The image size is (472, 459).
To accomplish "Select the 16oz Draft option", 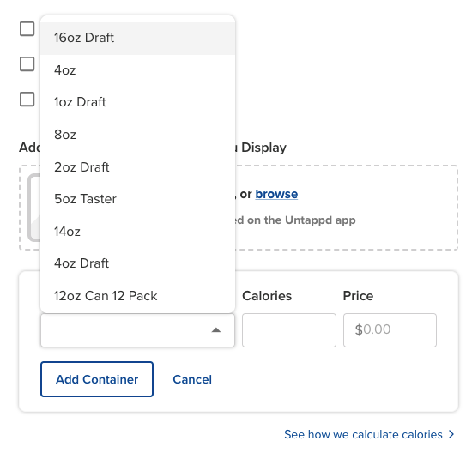I will (x=137, y=39).
